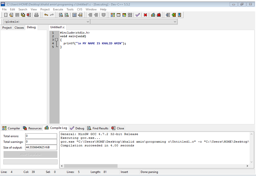Click the New source file icon
256x176 pixels.
pos(6,15)
